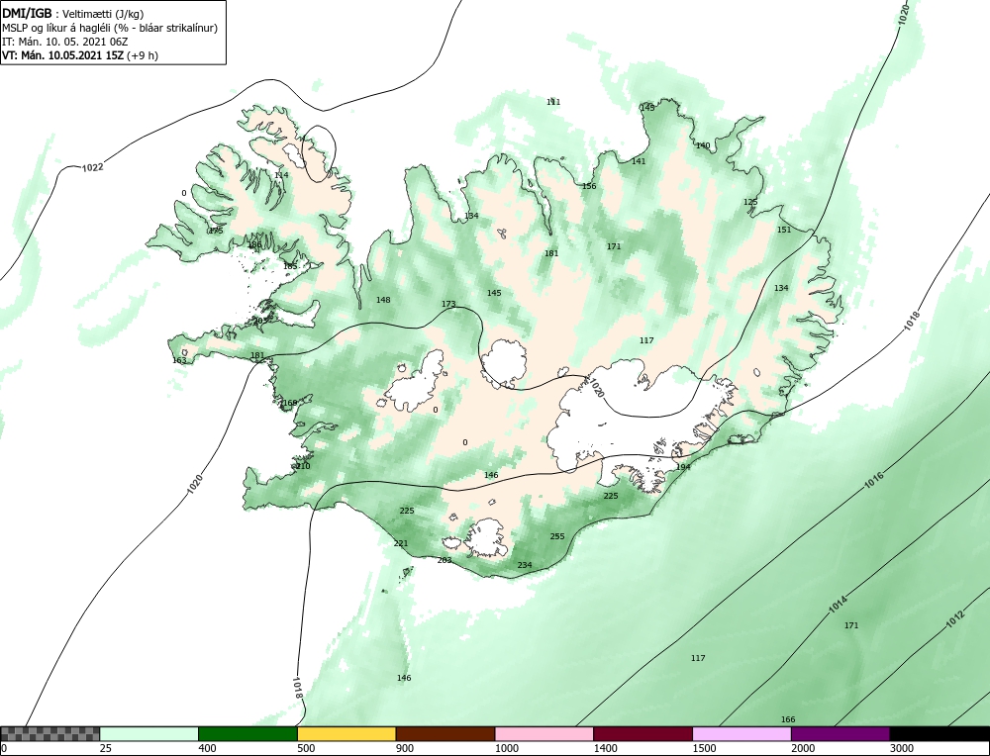Click the map value '186'
This screenshot has width=990, height=756.
click(x=254, y=244)
